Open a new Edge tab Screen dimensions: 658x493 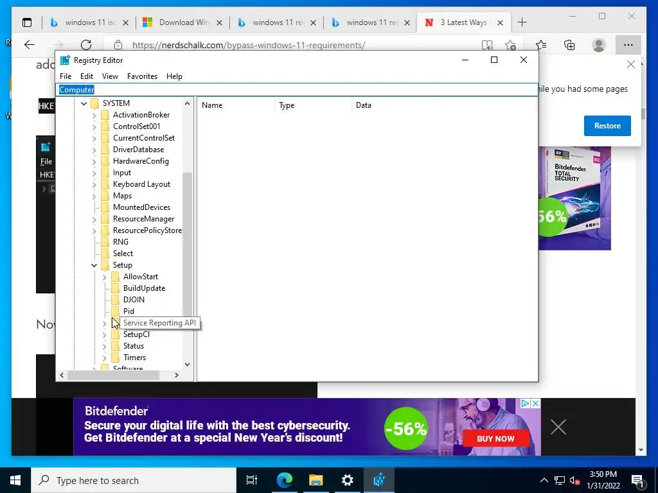pos(522,22)
